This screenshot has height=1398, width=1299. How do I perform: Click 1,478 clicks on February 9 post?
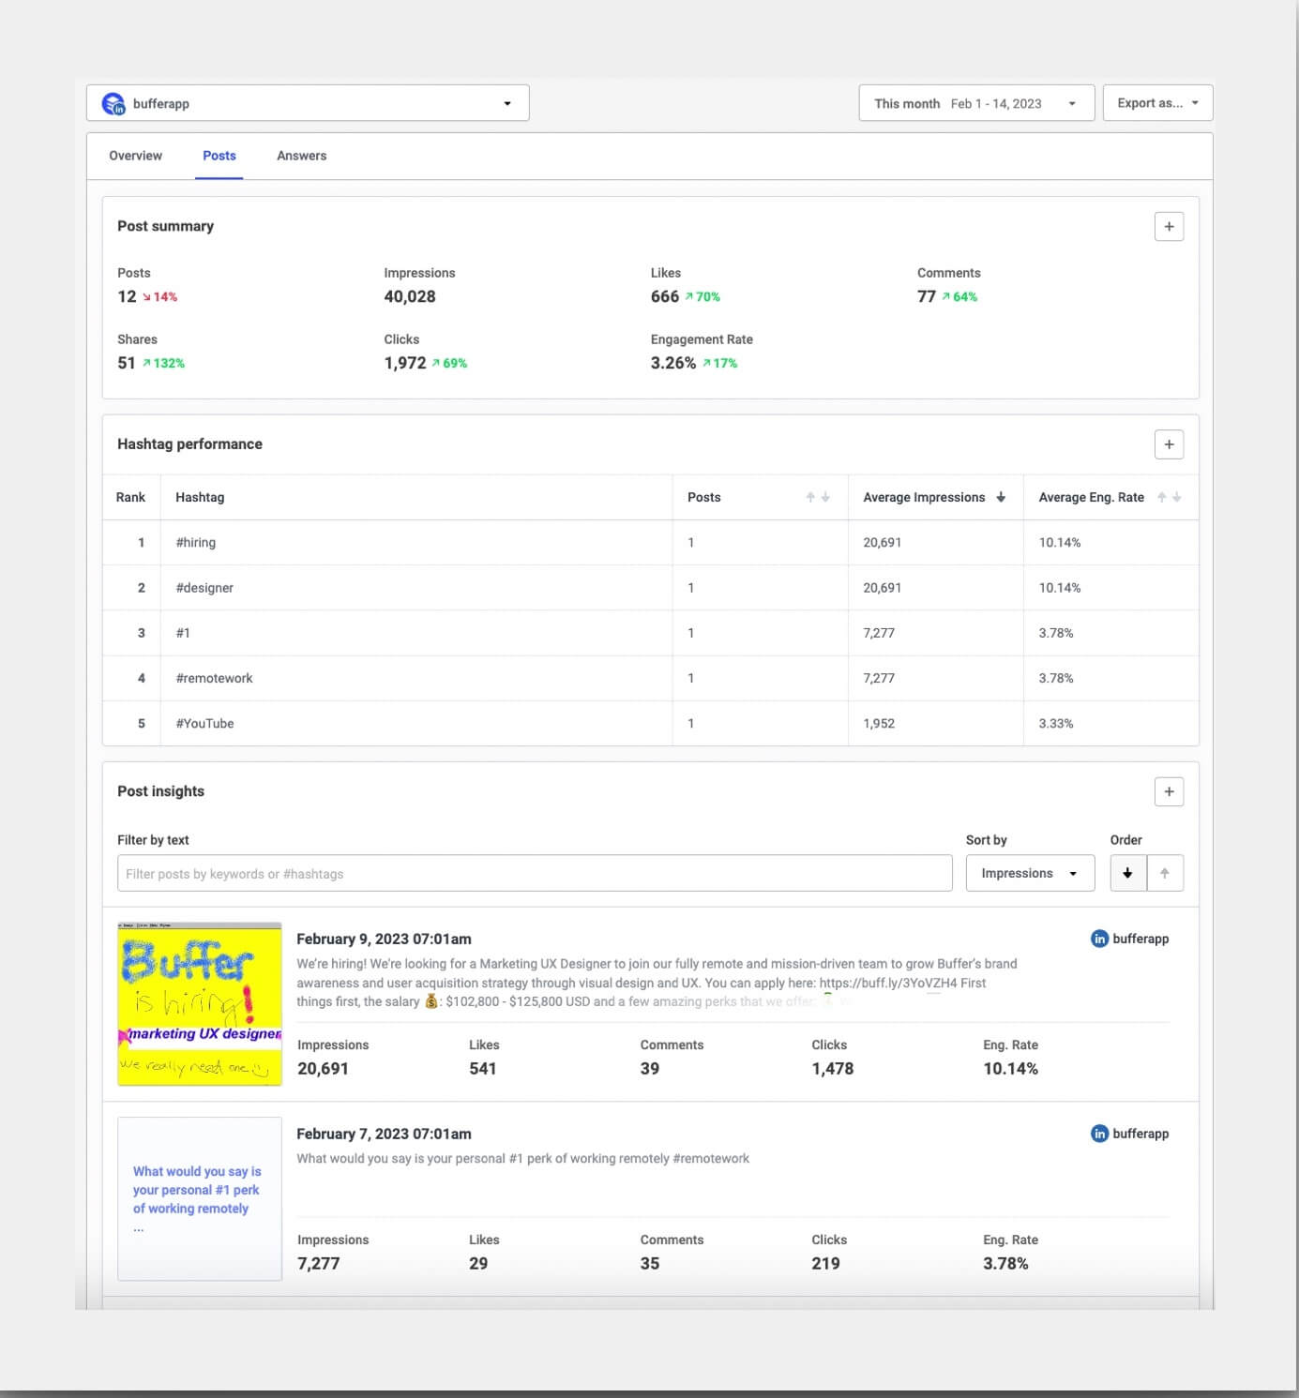point(833,1068)
